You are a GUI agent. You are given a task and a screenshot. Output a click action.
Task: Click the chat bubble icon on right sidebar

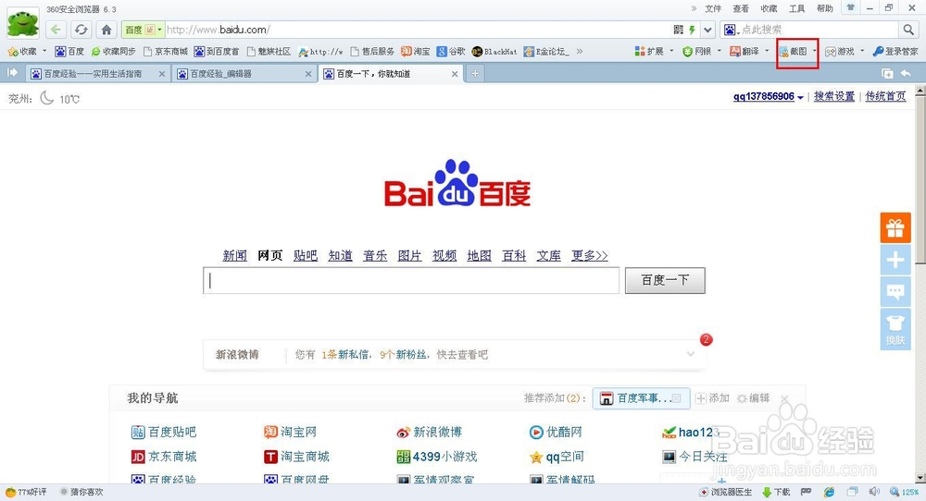[895, 291]
